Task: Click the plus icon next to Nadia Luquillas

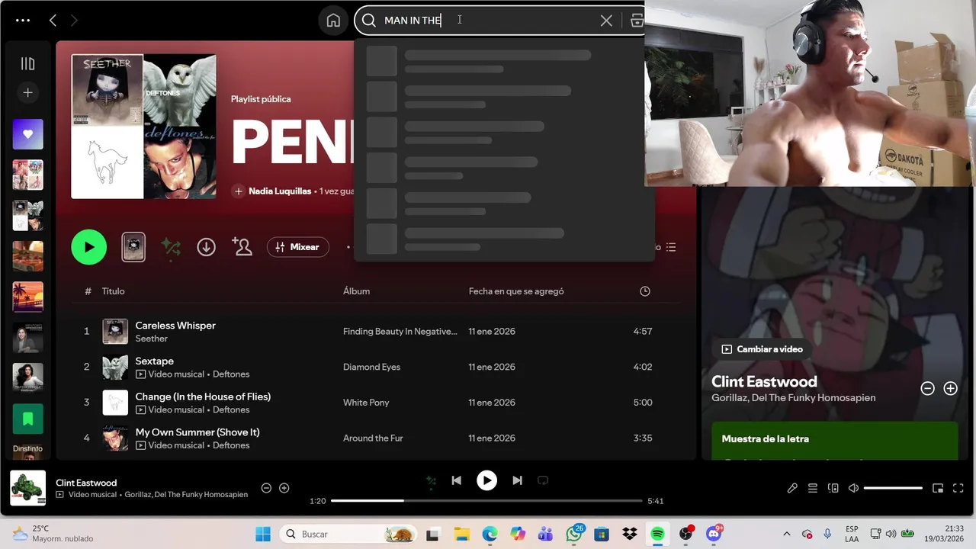Action: pos(238,191)
